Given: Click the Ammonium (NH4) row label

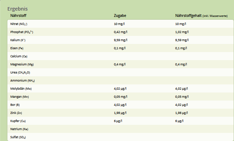Looking at the screenshot, I should (x=23, y=81).
